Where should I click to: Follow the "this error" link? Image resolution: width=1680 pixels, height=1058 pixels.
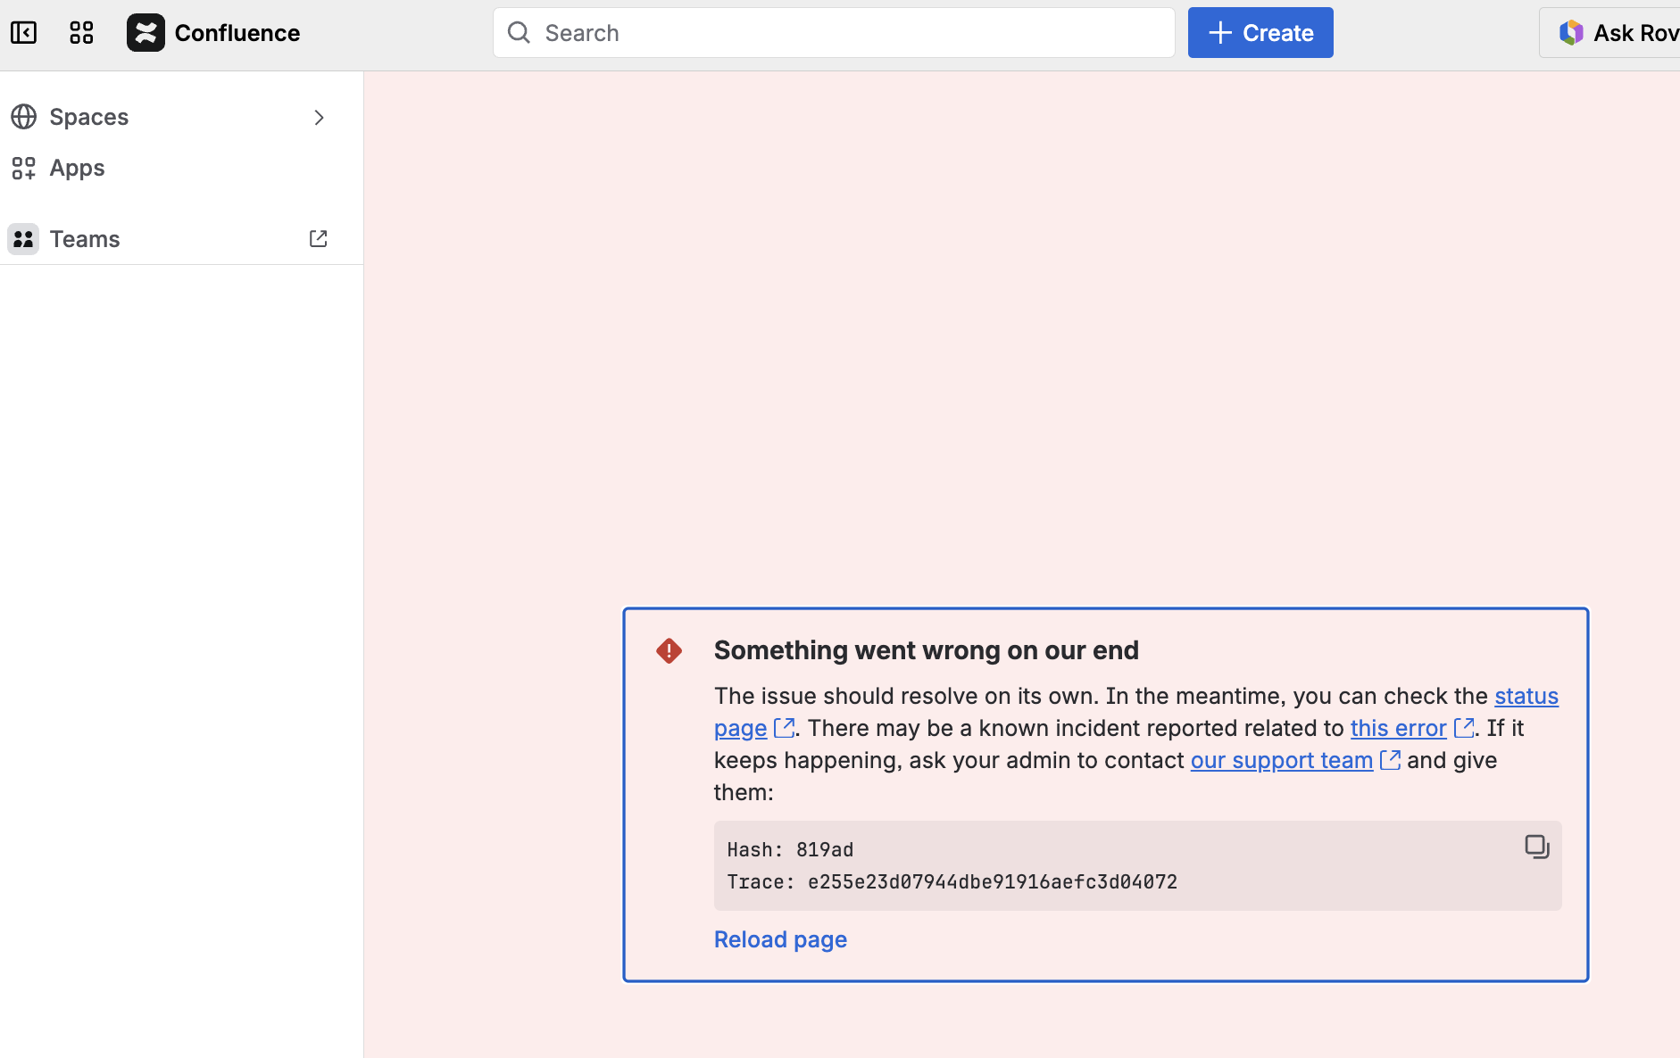tap(1398, 728)
